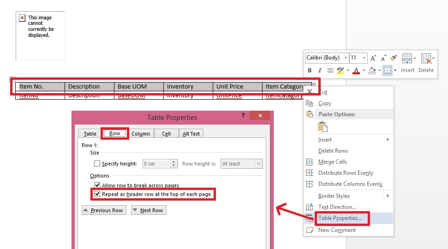
Task: Click the Borders icon in mini toolbar
Action: (387, 71)
